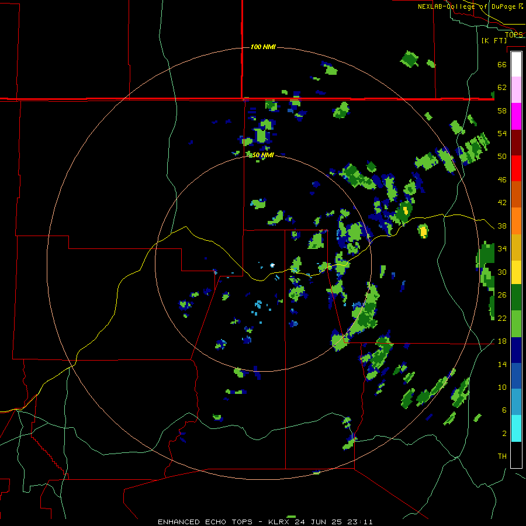This screenshot has height=526, width=526.
Task: Select the 54 legend value
Action: click(502, 133)
